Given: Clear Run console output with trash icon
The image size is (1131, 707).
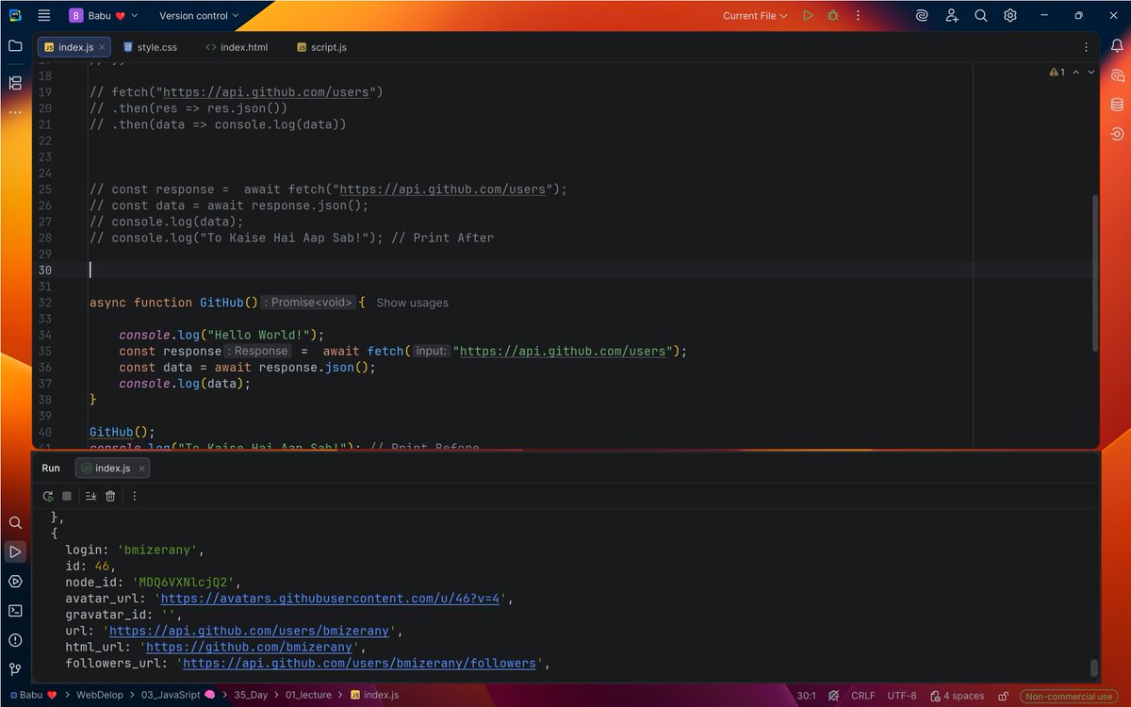Looking at the screenshot, I should [x=110, y=496].
